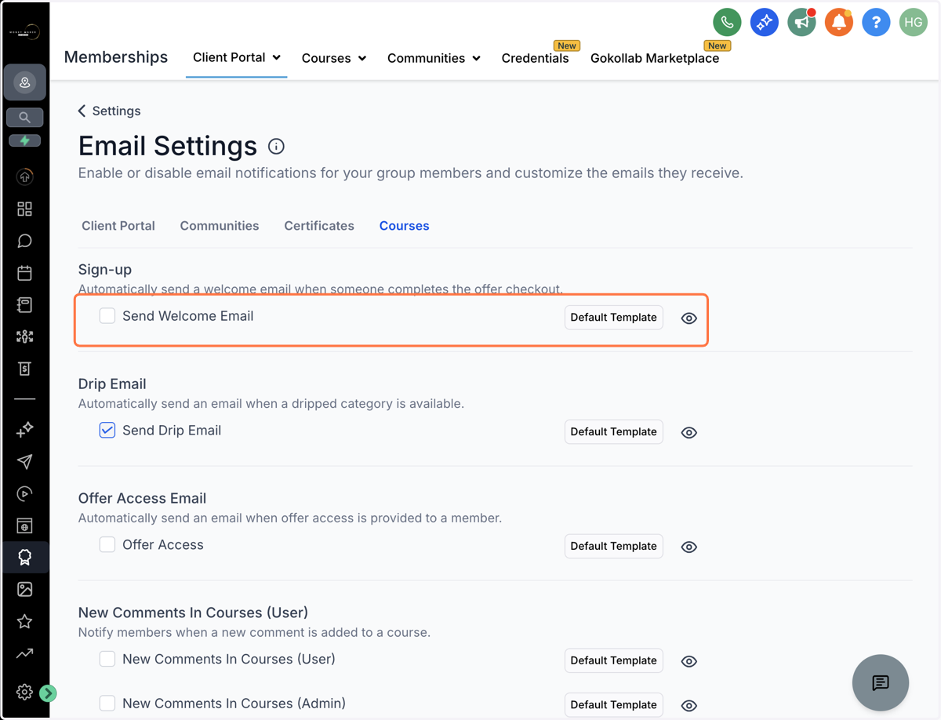Click the memberships ribbon badge icon
Screen dimensions: 941x720
click(24, 557)
